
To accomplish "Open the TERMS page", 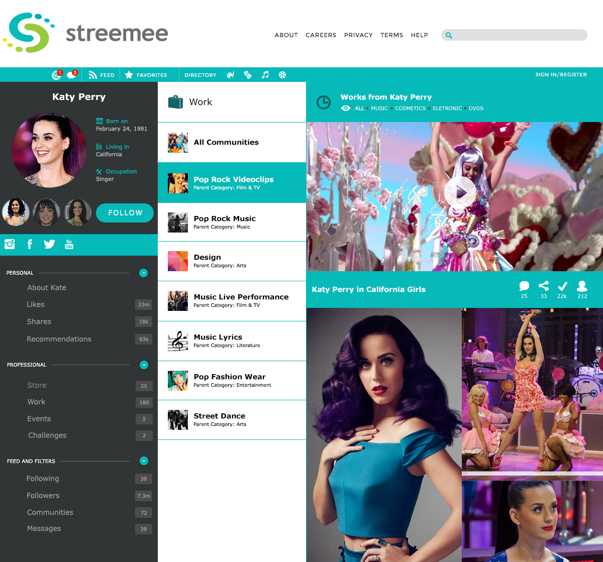I will click(x=391, y=35).
